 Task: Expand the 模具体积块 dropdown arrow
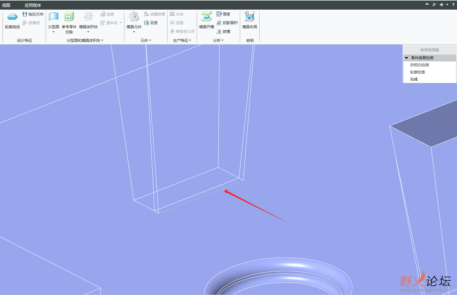88,32
